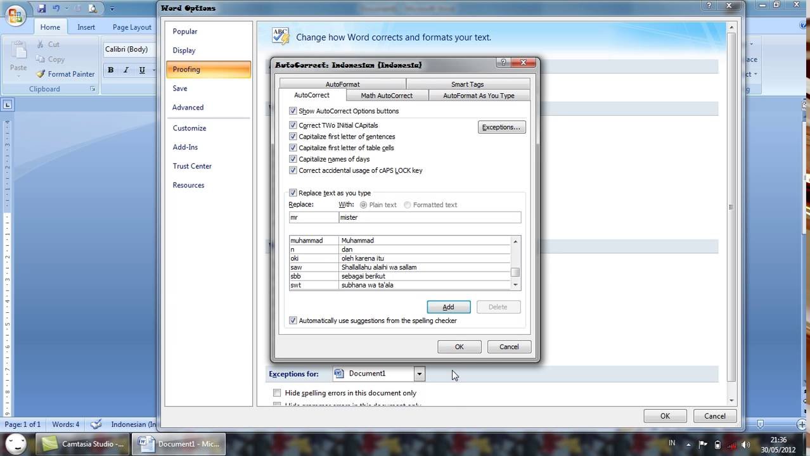The width and height of the screenshot is (810, 456).
Task: Click Cancel in the Word Options dialog
Action: point(714,416)
